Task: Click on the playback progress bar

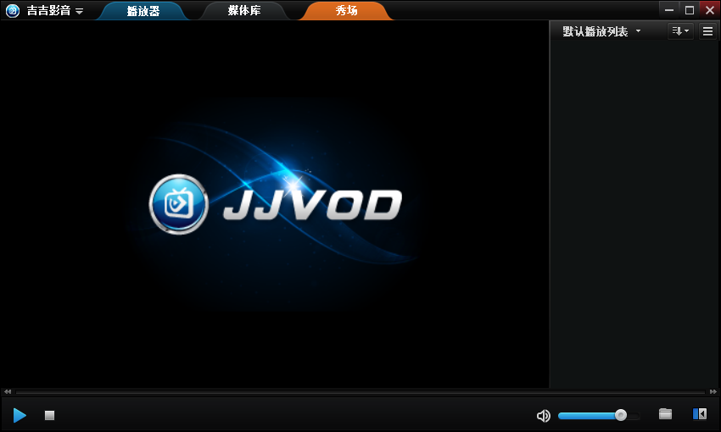Action: [360, 392]
